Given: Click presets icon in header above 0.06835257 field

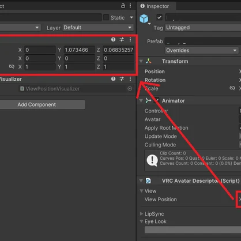Looking at the screenshot, I should click(122, 39).
